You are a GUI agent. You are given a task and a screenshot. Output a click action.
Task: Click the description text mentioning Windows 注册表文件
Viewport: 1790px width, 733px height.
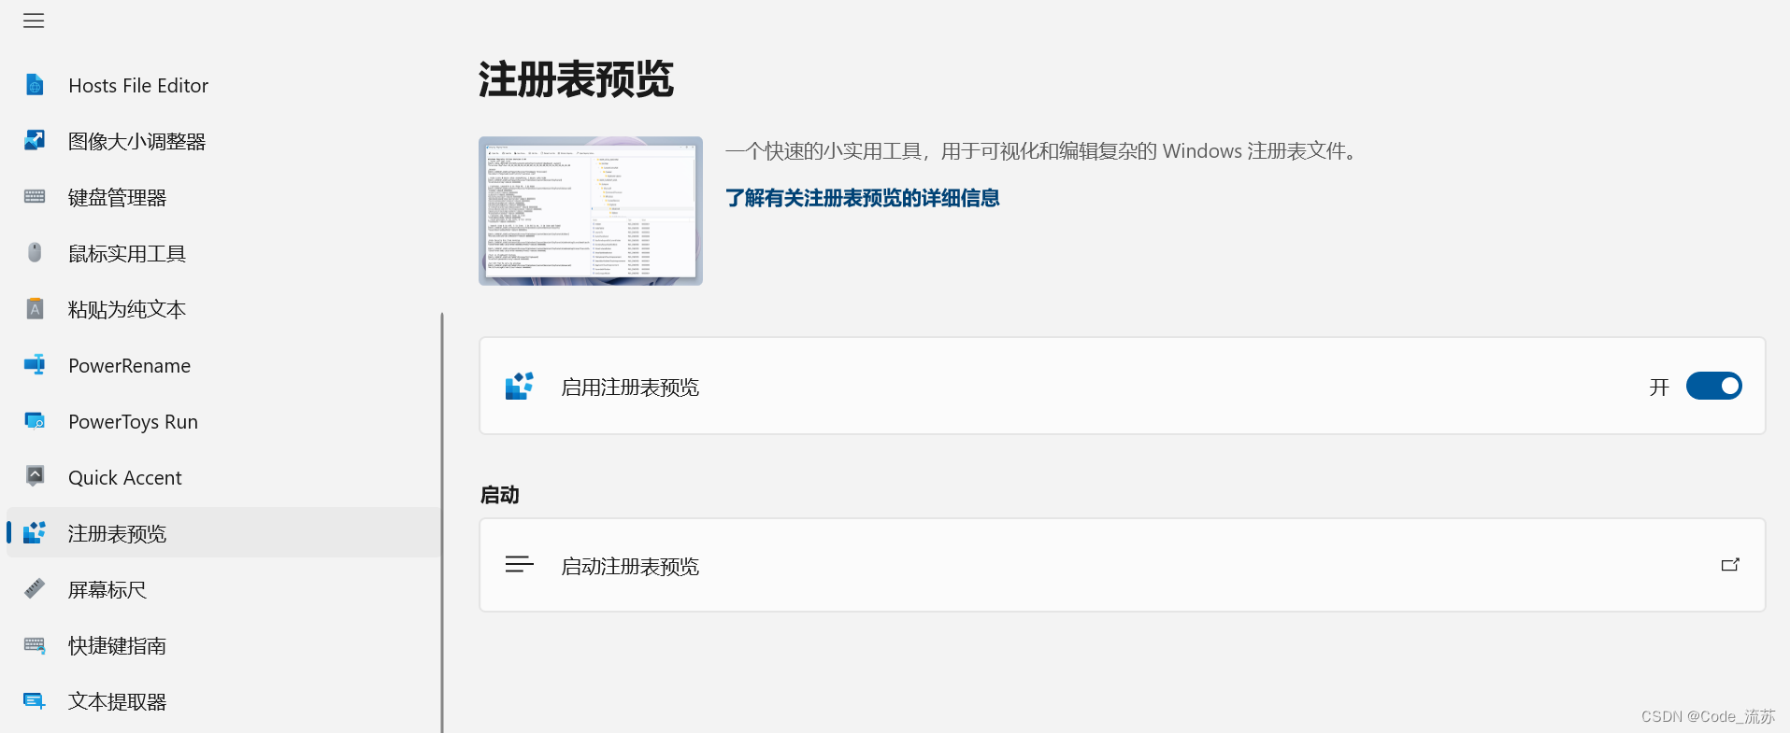tap(1044, 151)
